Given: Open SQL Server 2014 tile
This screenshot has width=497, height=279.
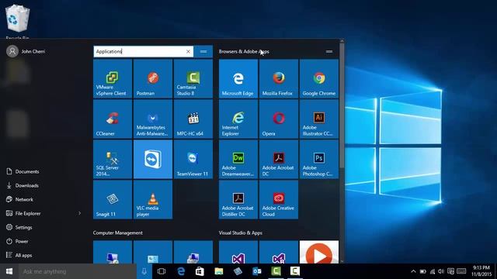Looking at the screenshot, I should click(113, 159).
